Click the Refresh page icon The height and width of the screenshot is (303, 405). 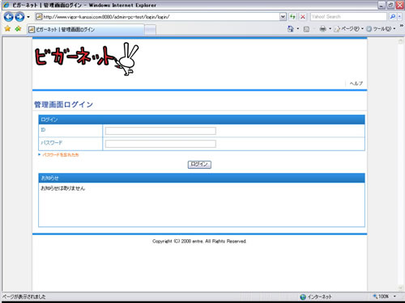click(x=292, y=17)
